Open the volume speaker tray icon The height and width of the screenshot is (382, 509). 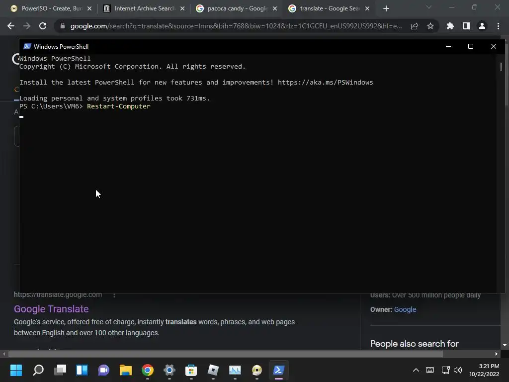coord(458,370)
